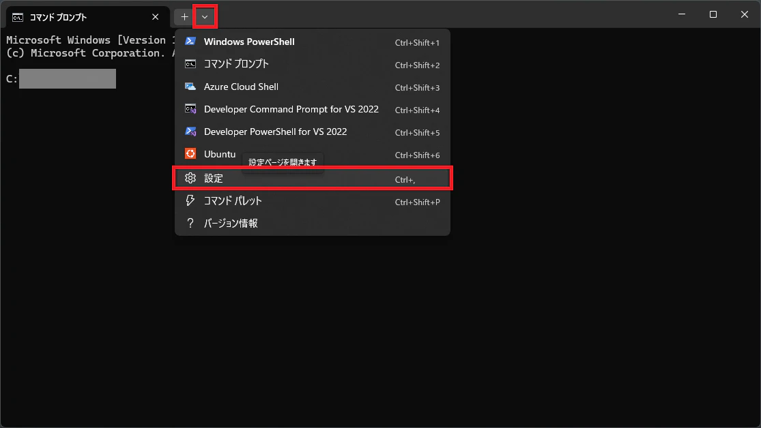The width and height of the screenshot is (761, 428).
Task: Open バージョン情報 about entry
Action: pyautogui.click(x=313, y=223)
